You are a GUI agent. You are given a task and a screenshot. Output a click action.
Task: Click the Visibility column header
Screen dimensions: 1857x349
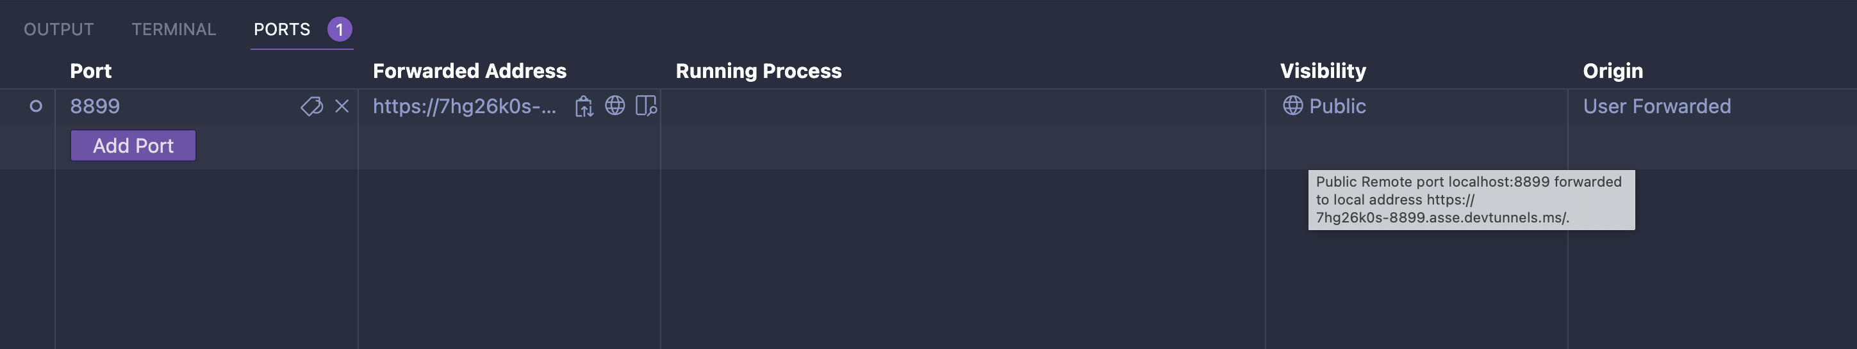click(x=1323, y=71)
